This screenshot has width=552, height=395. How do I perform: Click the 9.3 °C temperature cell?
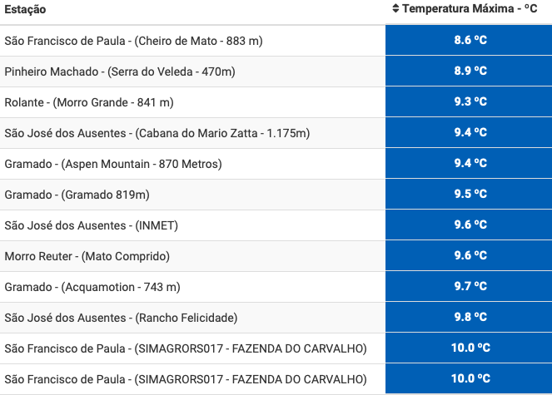click(469, 101)
